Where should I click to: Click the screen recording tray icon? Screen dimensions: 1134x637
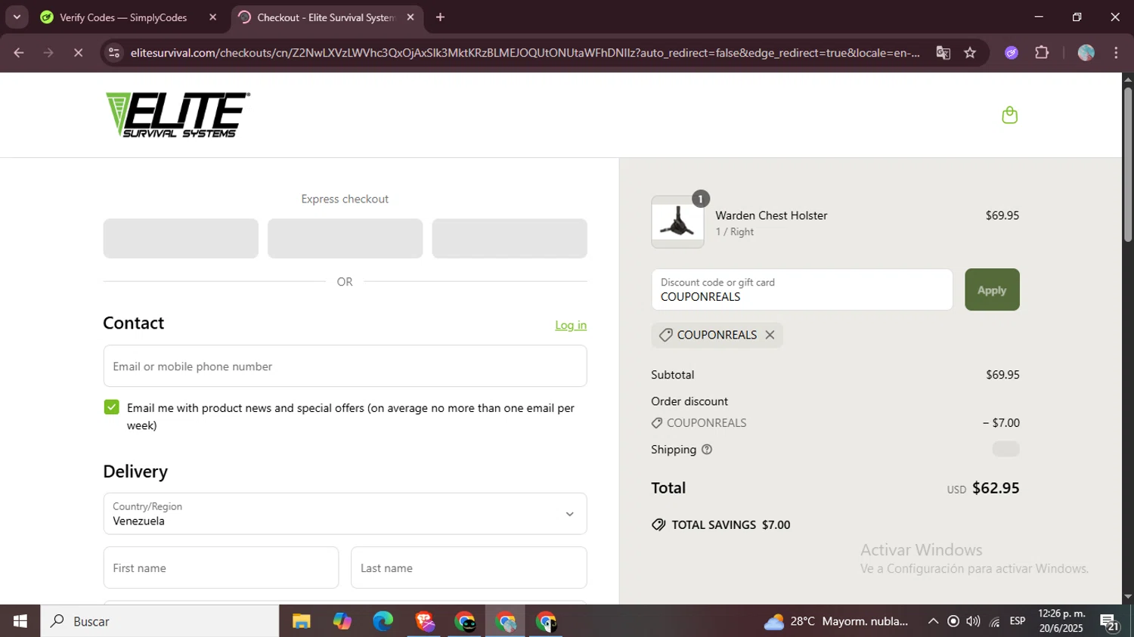point(953,621)
